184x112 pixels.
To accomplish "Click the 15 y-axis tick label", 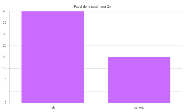I will coord(5,68).
